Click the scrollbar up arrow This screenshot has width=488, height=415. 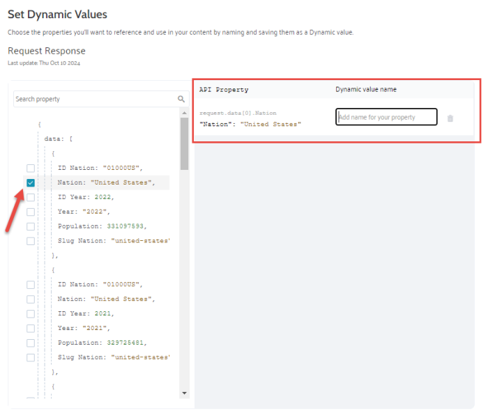pos(184,113)
